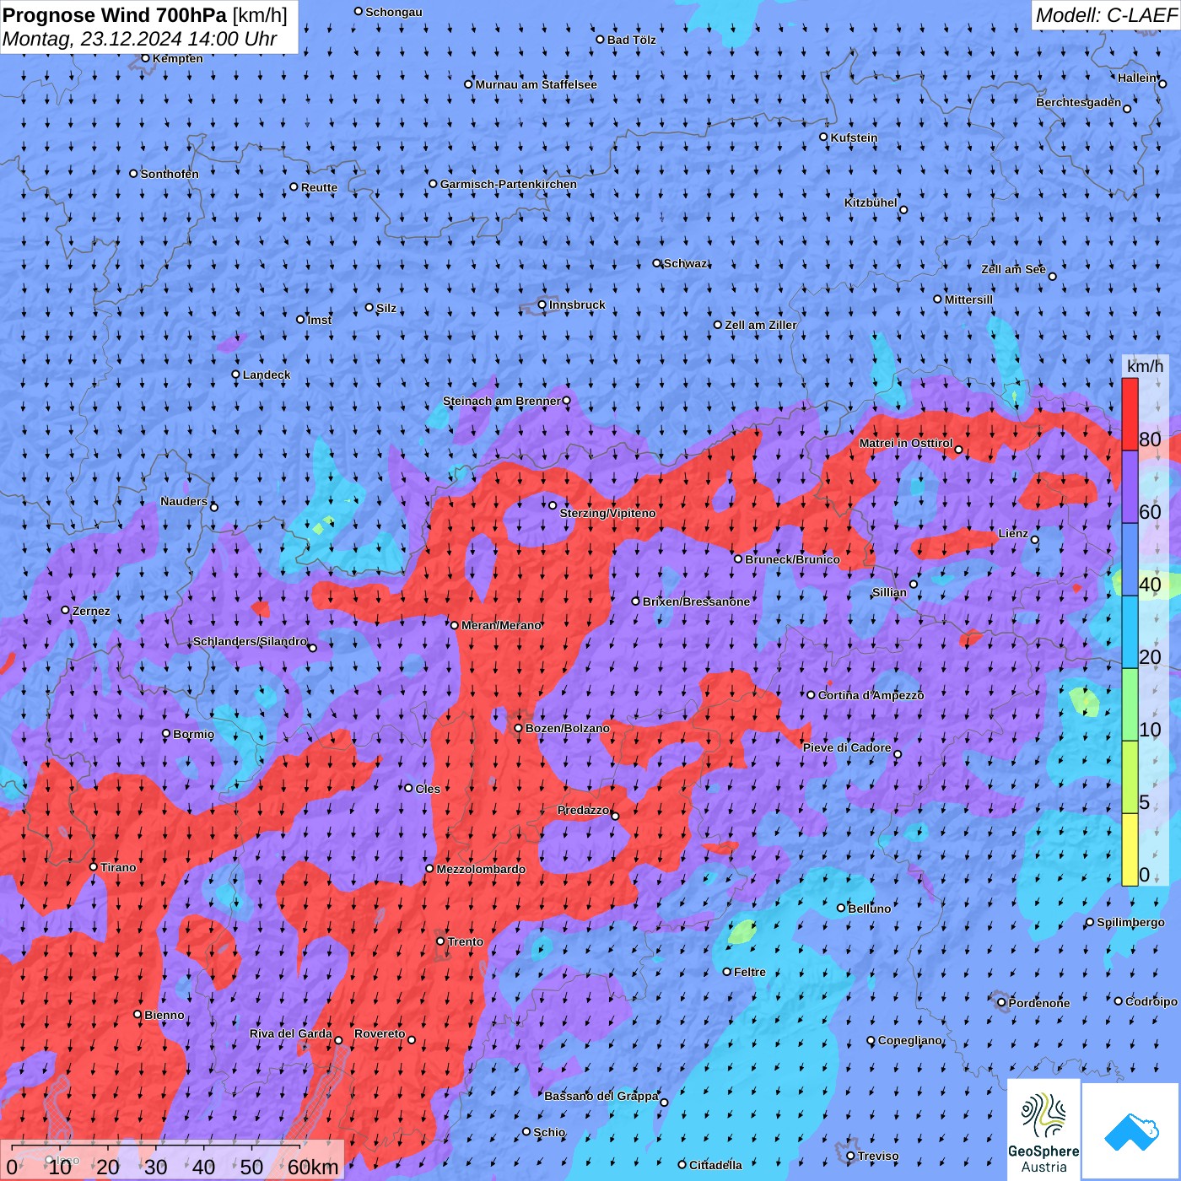Image resolution: width=1181 pixels, height=1181 pixels.
Task: Click the 'Cittadella' town label
Action: pyautogui.click(x=715, y=1165)
